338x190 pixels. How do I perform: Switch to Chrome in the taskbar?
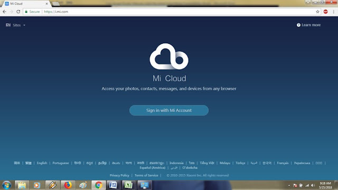(x=99, y=185)
